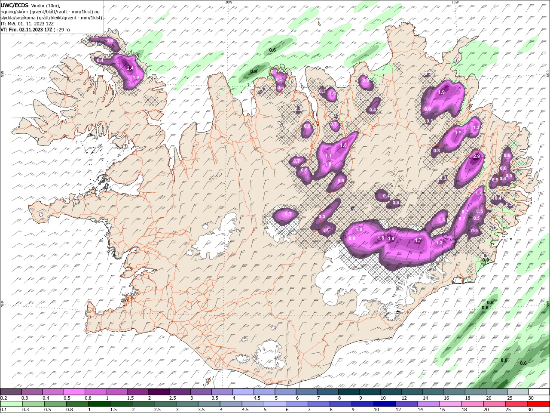The height and width of the screenshot is (413, 550).
Task: Click the darkest green swatch between 1 and 1.5 in the bottom legend row
Action: point(99,404)
